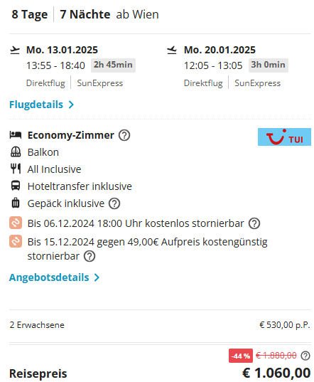The height and width of the screenshot is (382, 314).
Task: Click the orange cancellation icon for 06.12.2024
Action: pyautogui.click(x=16, y=223)
